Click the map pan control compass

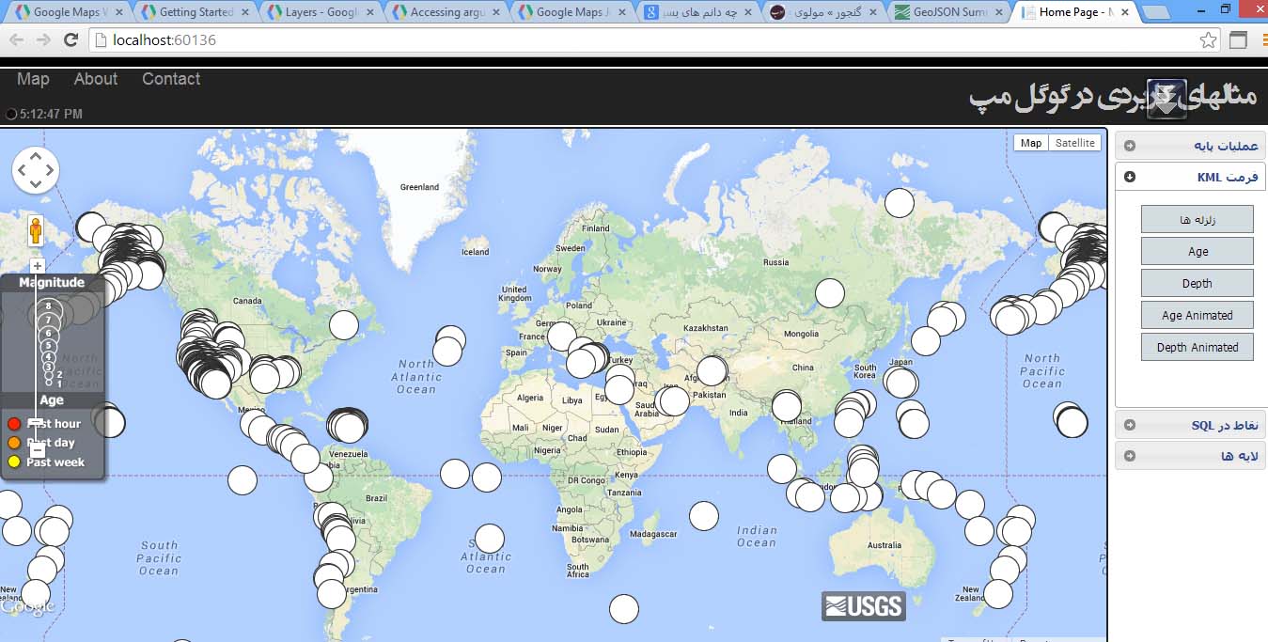(x=36, y=171)
